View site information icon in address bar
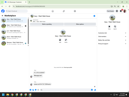The image size is (129, 97). coord(14,6)
